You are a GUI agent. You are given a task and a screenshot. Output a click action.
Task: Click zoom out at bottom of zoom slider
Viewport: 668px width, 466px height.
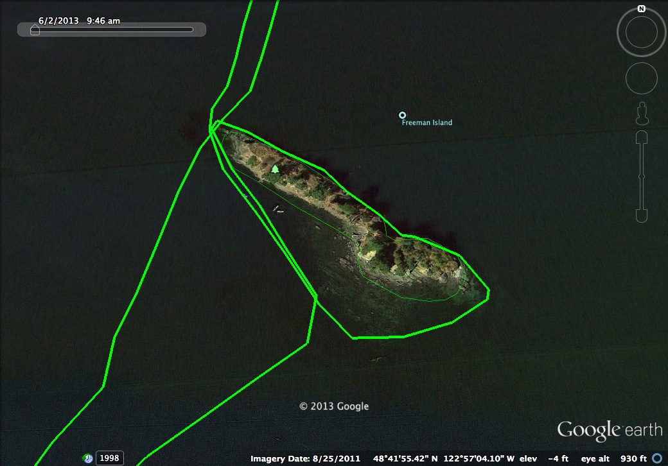[641, 214]
